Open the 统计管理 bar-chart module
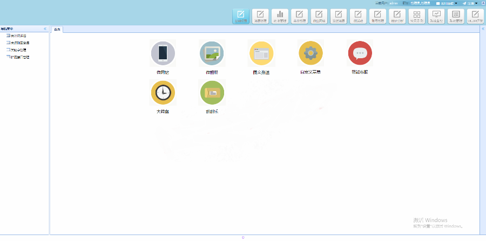 pyautogui.click(x=280, y=16)
